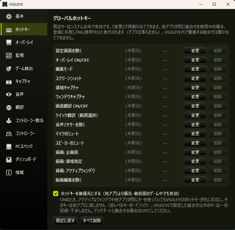This screenshot has width=235, height=230.
Task: Click the VIGILEYE window title text
Action: pos(16,5)
